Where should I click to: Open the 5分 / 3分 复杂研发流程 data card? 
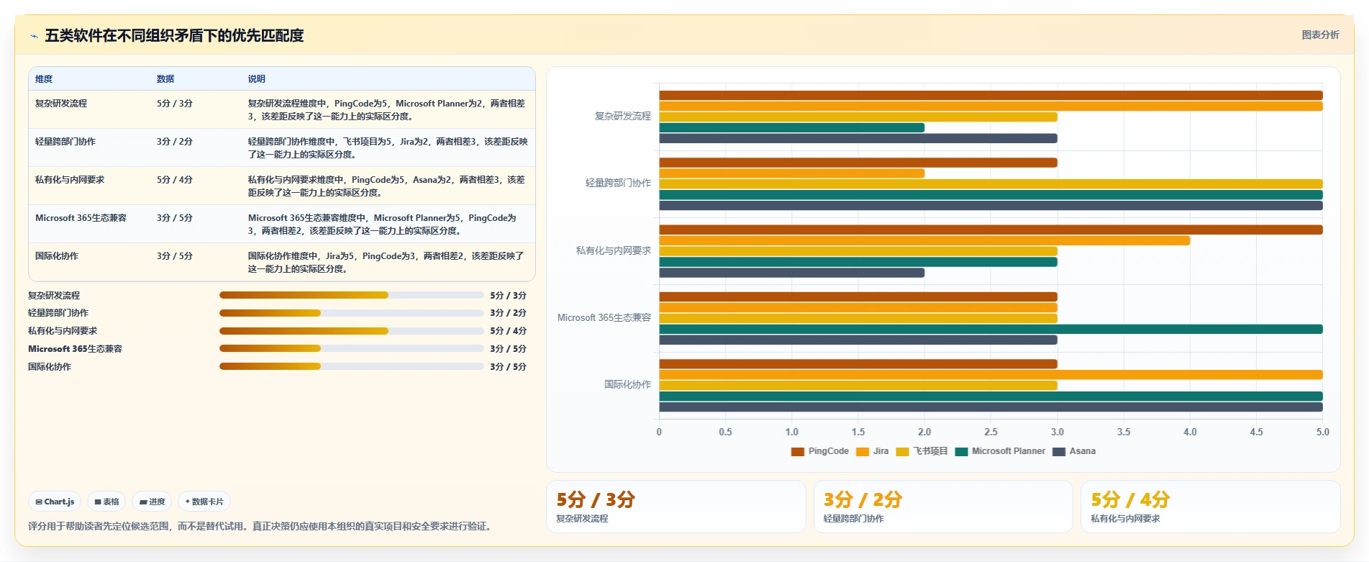click(676, 507)
